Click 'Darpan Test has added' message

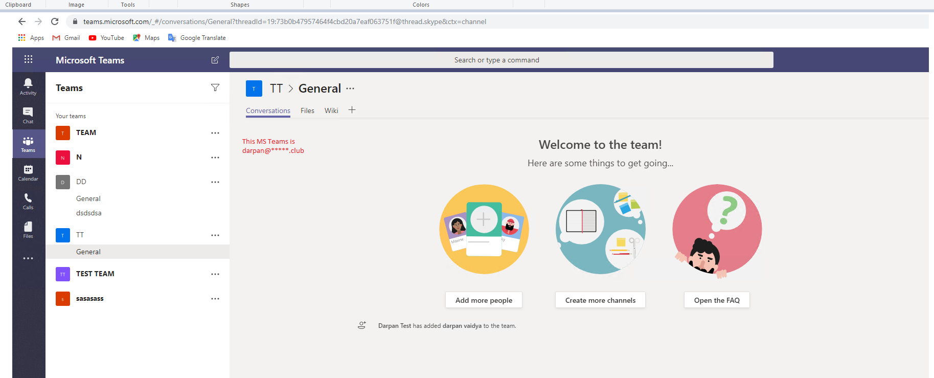click(447, 326)
